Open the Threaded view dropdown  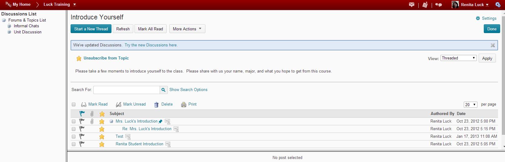point(459,58)
